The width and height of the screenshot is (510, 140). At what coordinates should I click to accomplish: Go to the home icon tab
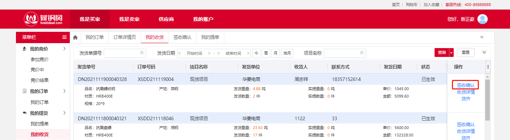click(x=75, y=37)
